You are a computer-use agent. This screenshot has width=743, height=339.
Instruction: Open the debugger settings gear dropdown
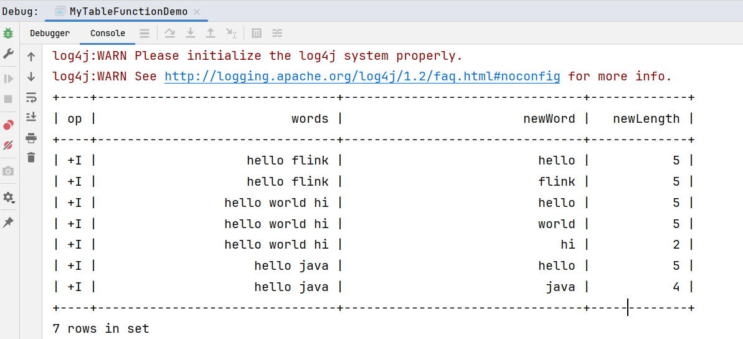point(8,198)
